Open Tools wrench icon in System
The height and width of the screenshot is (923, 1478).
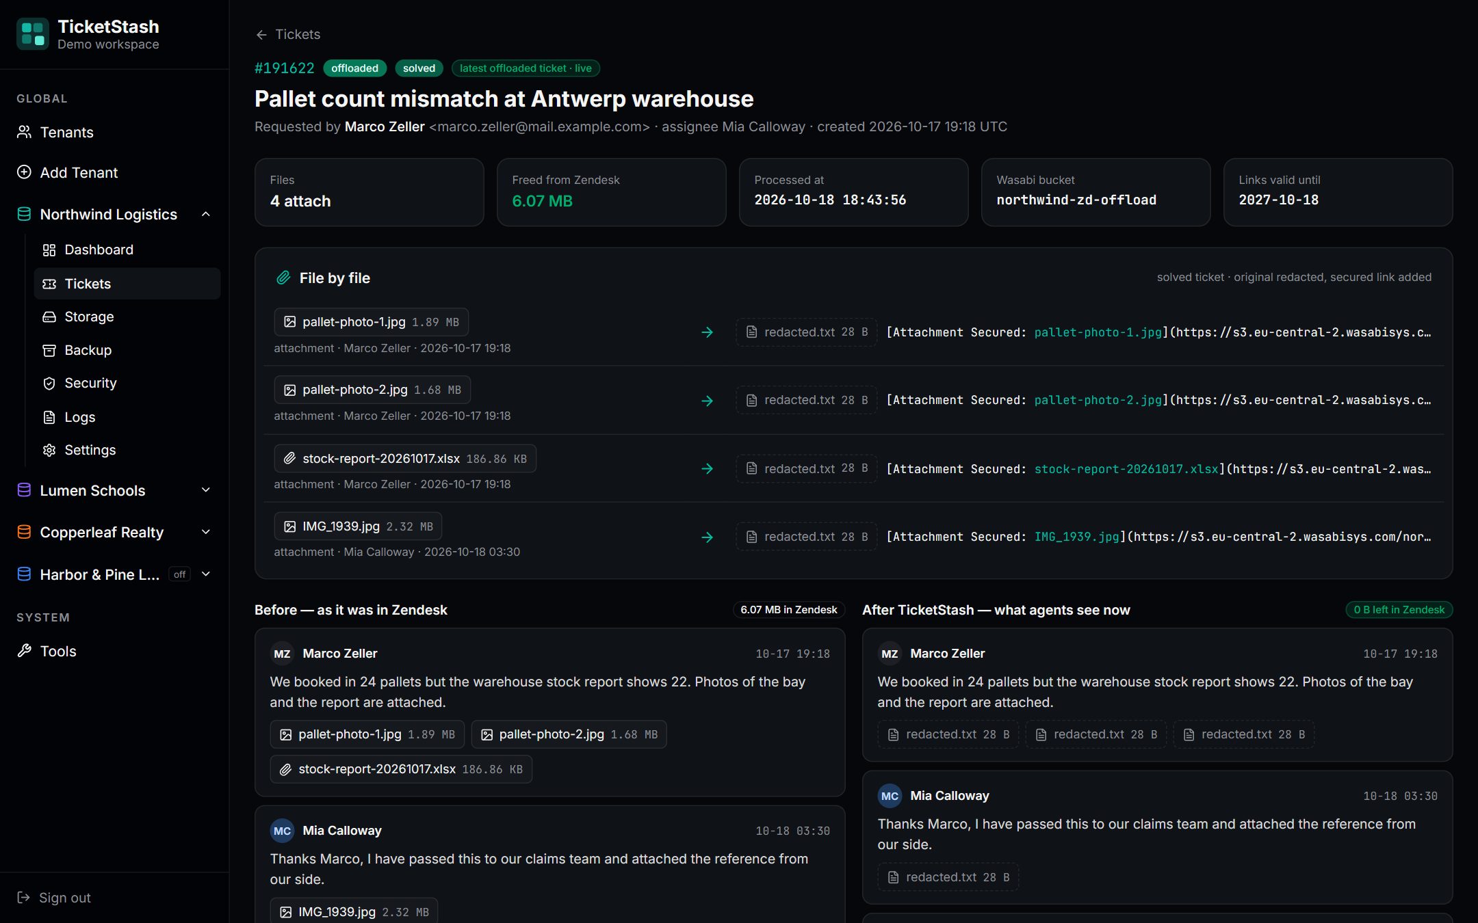point(25,651)
